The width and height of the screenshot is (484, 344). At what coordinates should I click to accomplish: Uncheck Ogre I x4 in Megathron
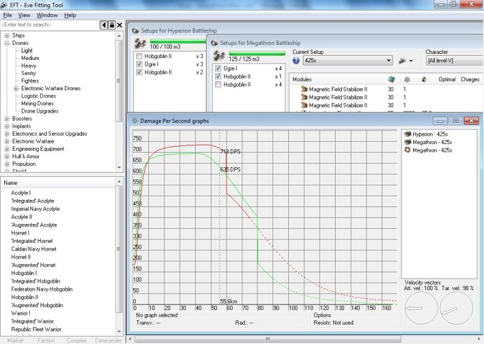pyautogui.click(x=218, y=68)
